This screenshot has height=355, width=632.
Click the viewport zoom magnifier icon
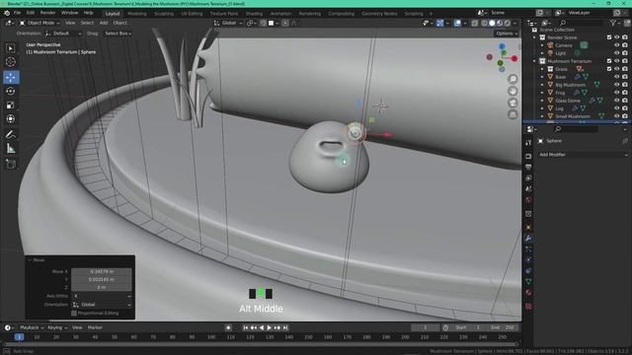513,79
